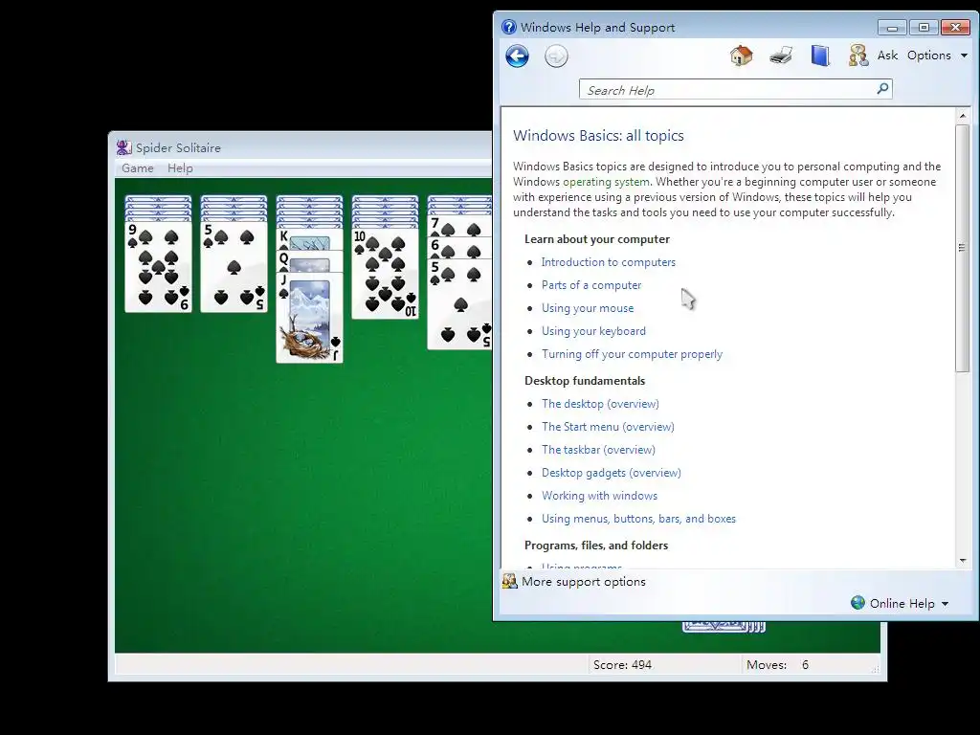Screen dimensions: 980x735
Task: Click the Online Help globe icon
Action: (857, 603)
